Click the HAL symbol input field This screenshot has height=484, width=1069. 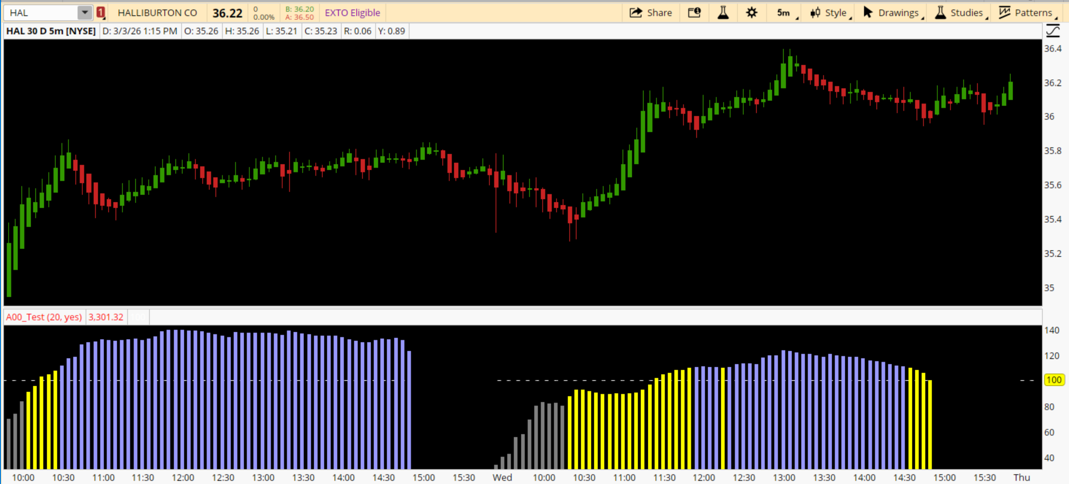click(x=41, y=13)
